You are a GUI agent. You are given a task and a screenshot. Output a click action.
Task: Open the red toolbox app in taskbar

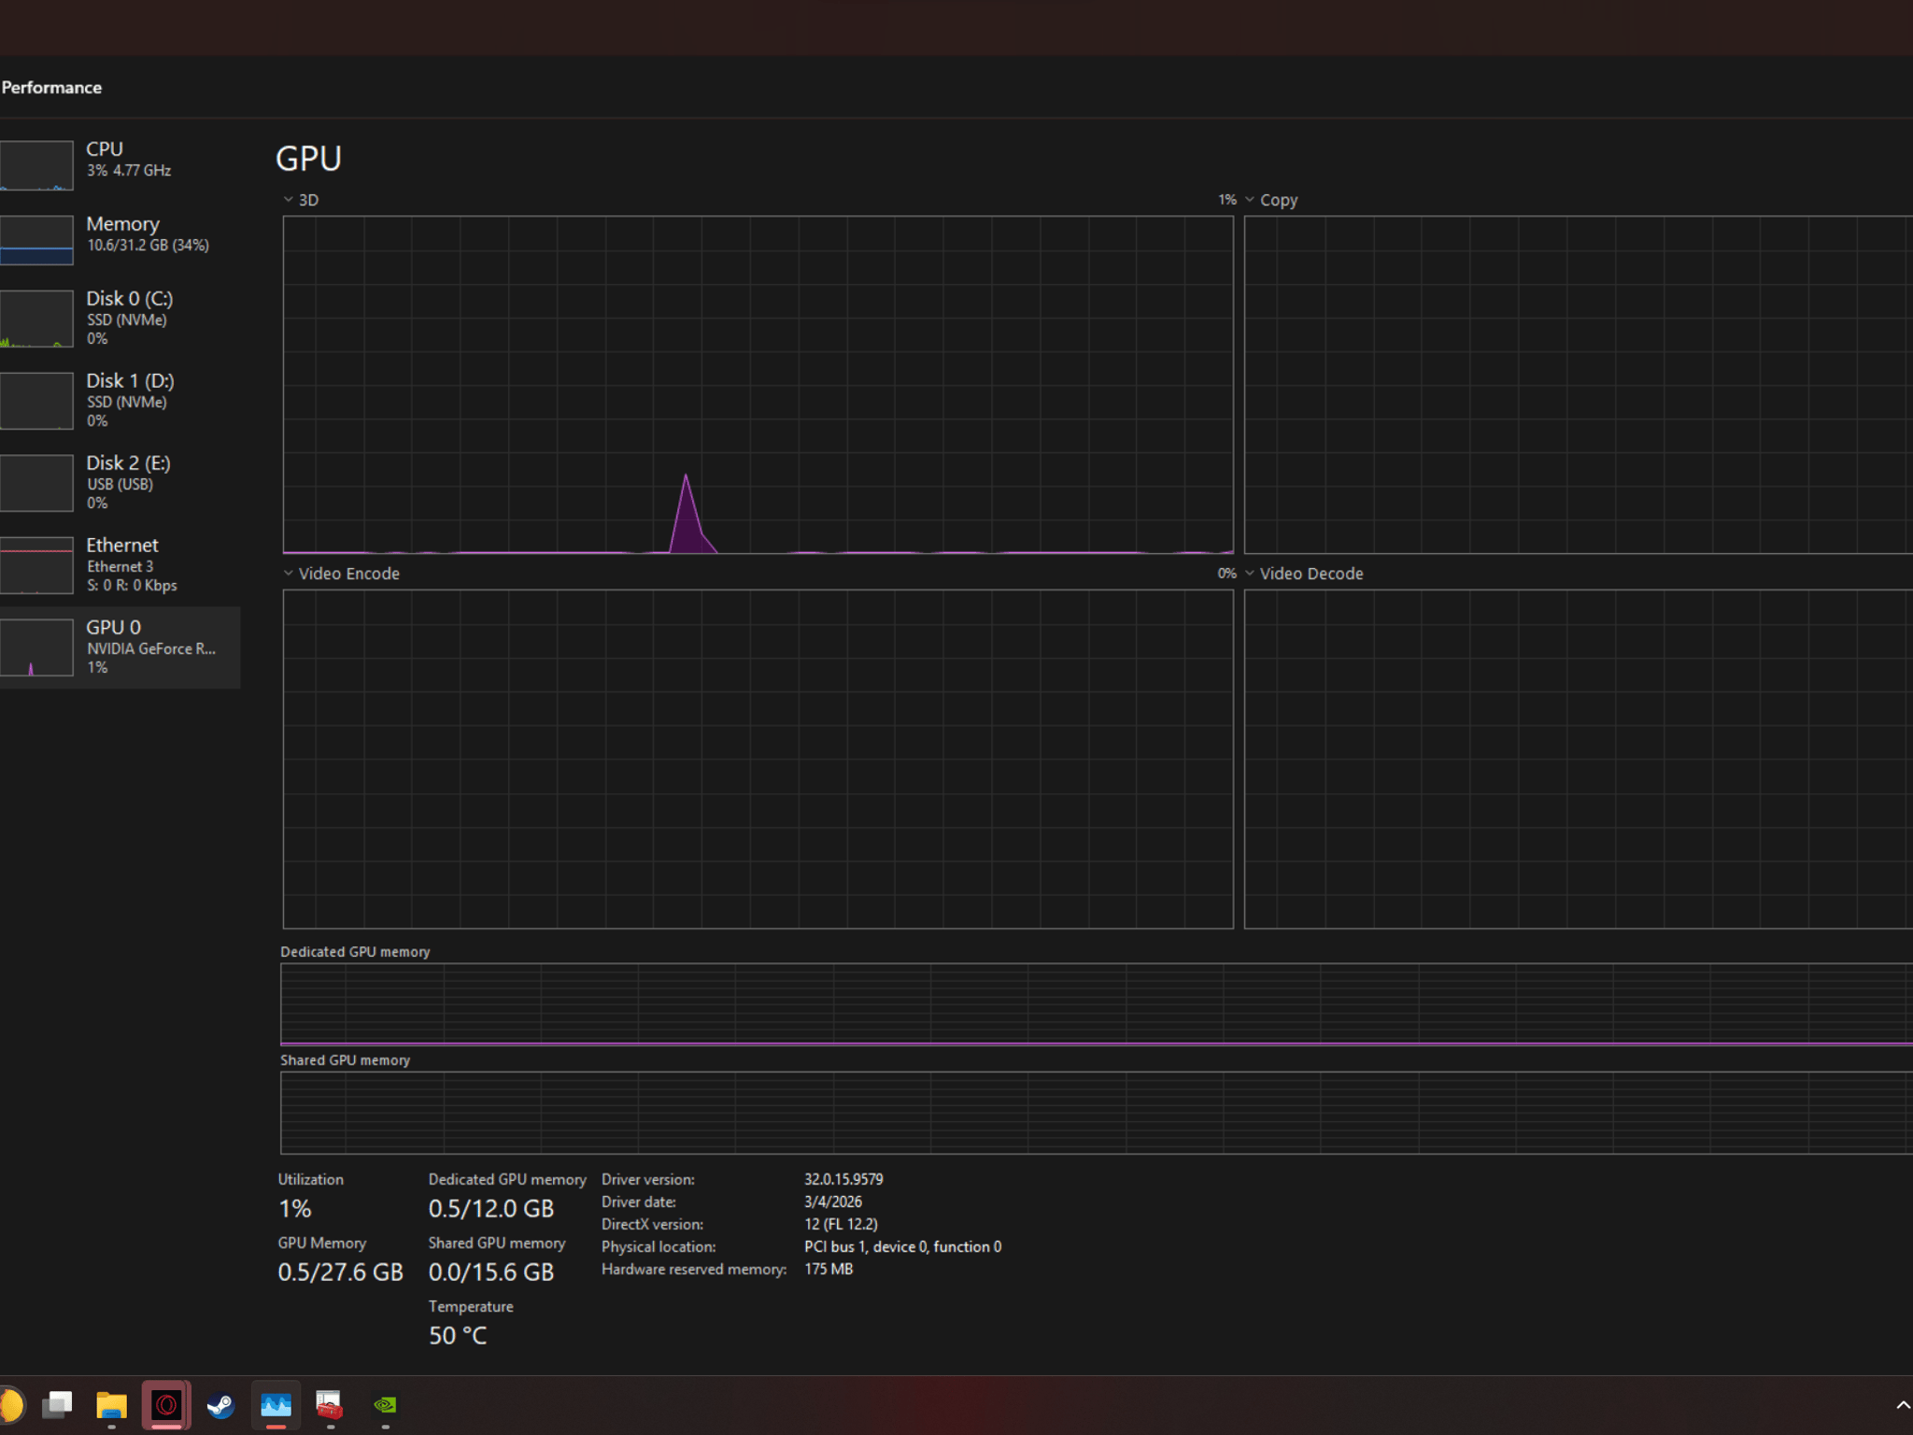(x=330, y=1404)
